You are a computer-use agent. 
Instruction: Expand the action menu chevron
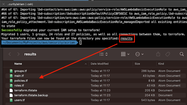tap(142, 54)
